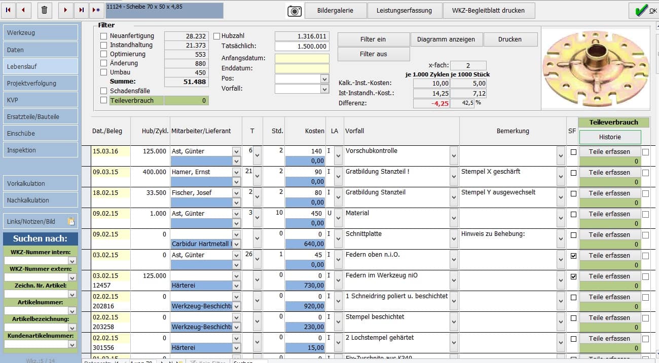659x363 pixels.
Task: Go to the next record arrow
Action: click(x=65, y=10)
